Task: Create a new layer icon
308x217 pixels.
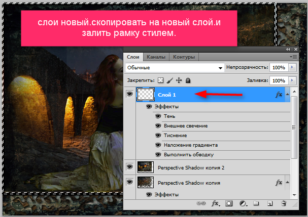Action: 270,203
